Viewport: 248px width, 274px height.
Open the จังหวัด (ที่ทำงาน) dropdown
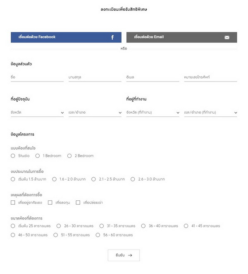pyautogui.click(x=153, y=112)
